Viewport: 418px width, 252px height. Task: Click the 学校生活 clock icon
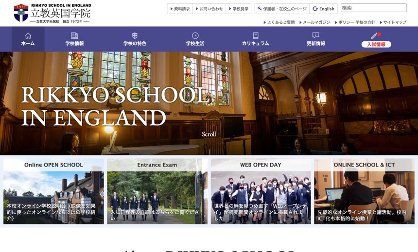click(195, 36)
